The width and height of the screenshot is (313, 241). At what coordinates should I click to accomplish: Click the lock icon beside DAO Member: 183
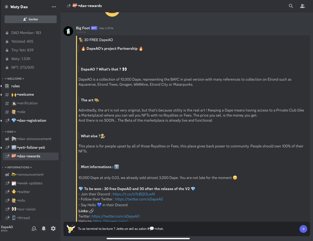(x=7, y=33)
